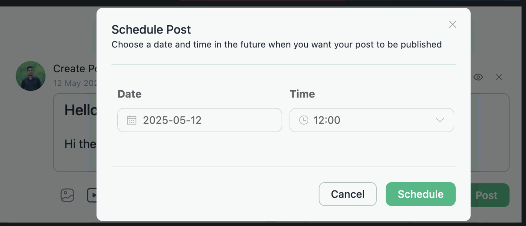Click the Schedule Post dialog heading
Screen dimensions: 526x226
tap(151, 30)
